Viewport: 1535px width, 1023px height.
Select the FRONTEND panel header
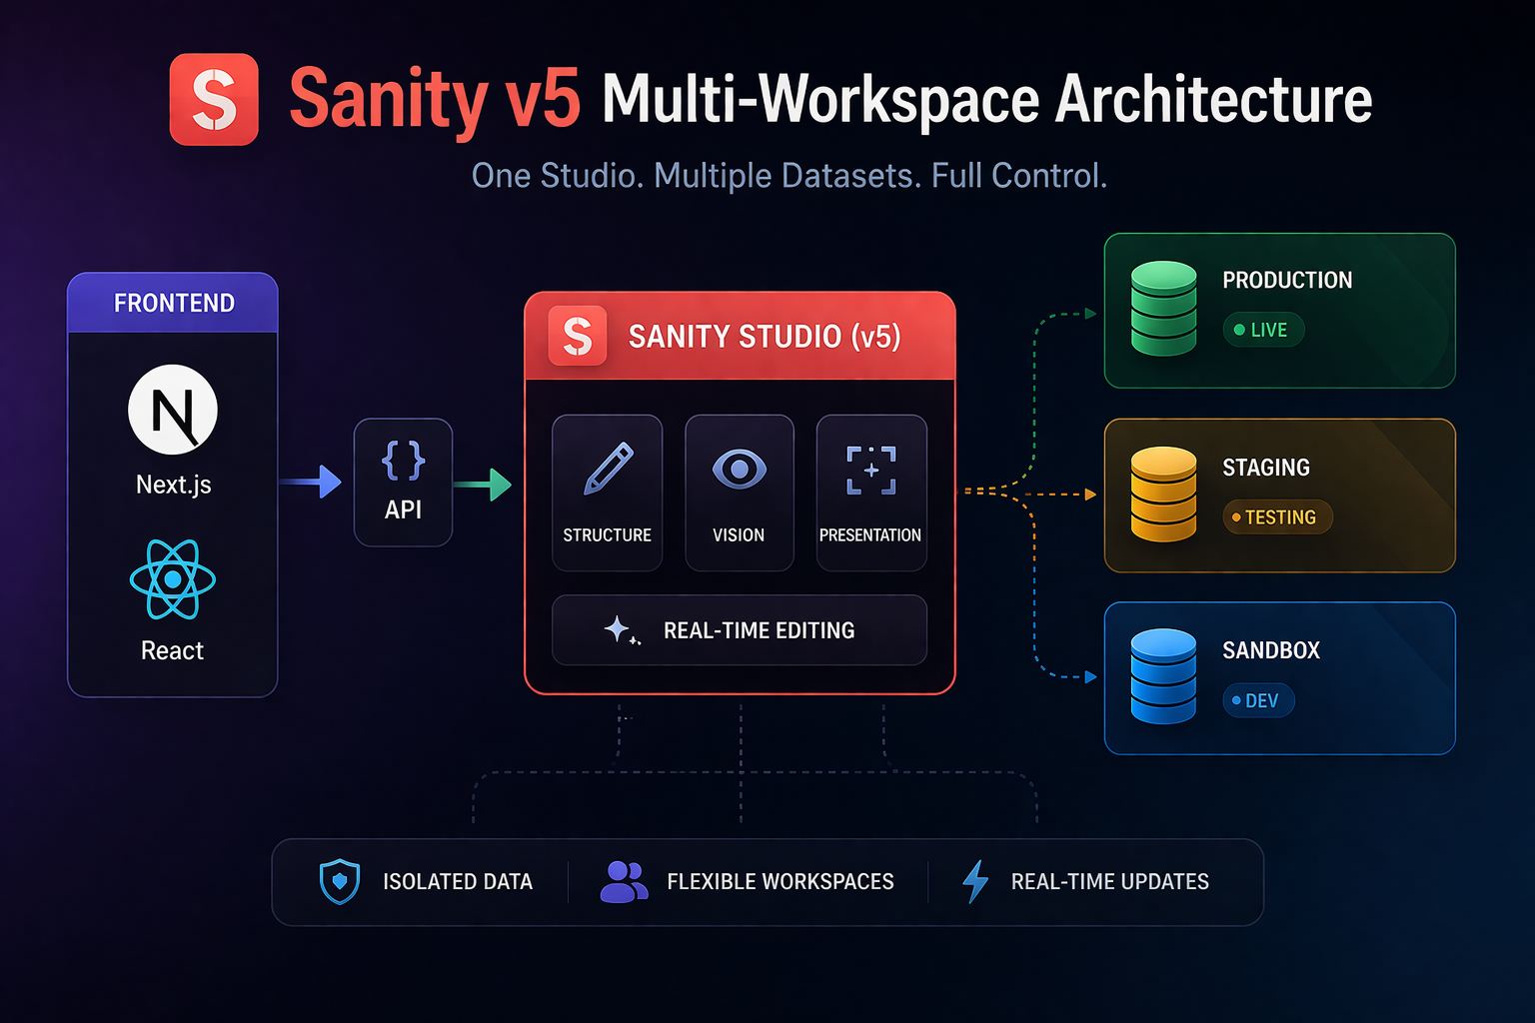point(173,303)
